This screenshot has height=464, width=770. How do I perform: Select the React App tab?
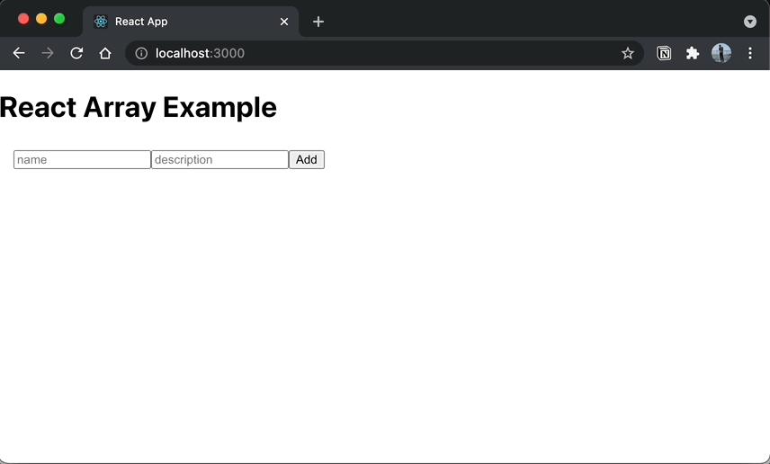click(191, 22)
